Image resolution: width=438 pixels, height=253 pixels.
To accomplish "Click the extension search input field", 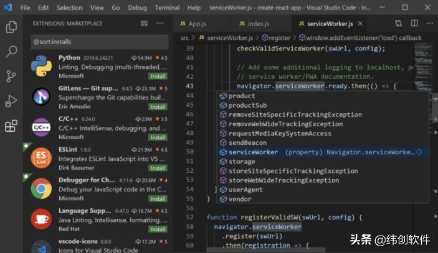I will (x=98, y=42).
